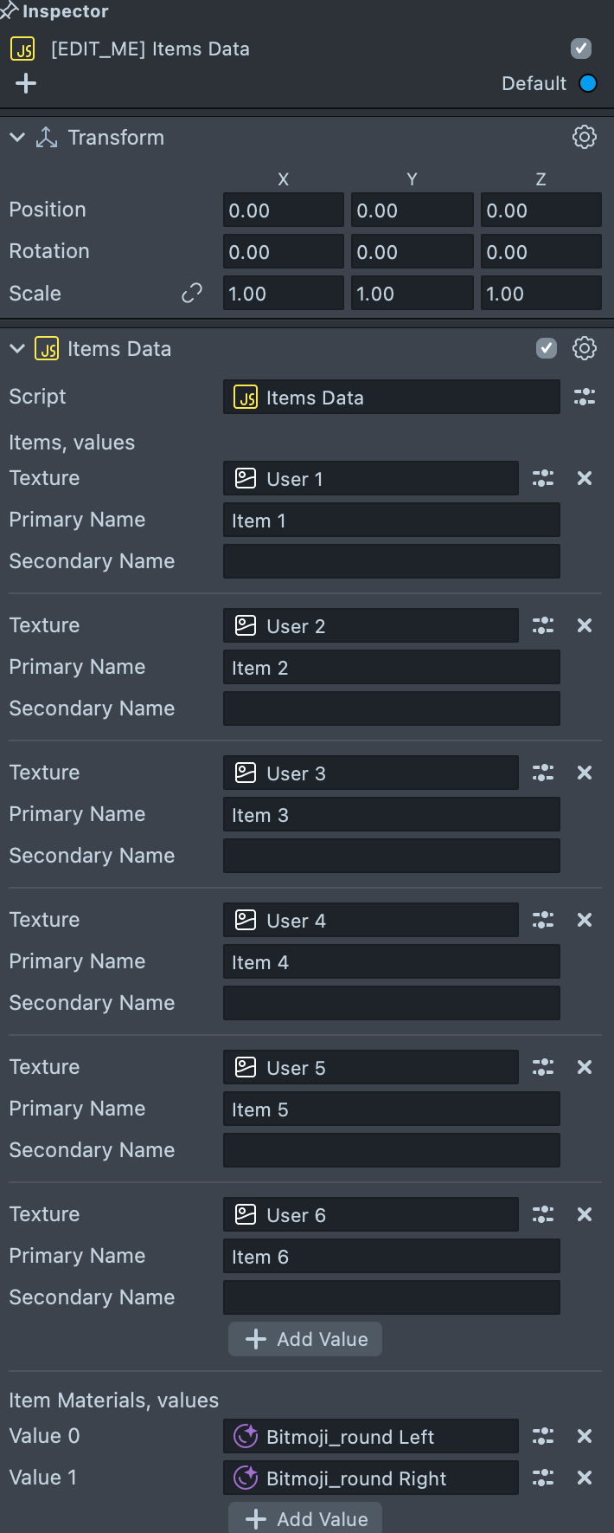Click the pin icon next to Inspector
Image resolution: width=614 pixels, height=1533 pixels.
(9, 11)
